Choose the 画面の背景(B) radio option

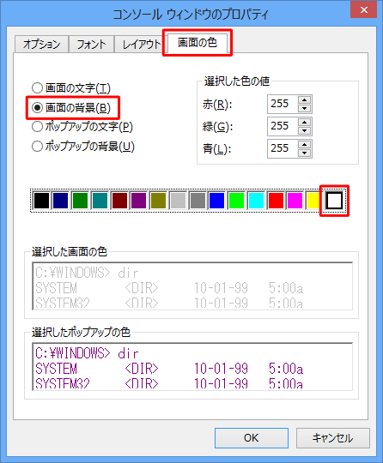coord(71,107)
